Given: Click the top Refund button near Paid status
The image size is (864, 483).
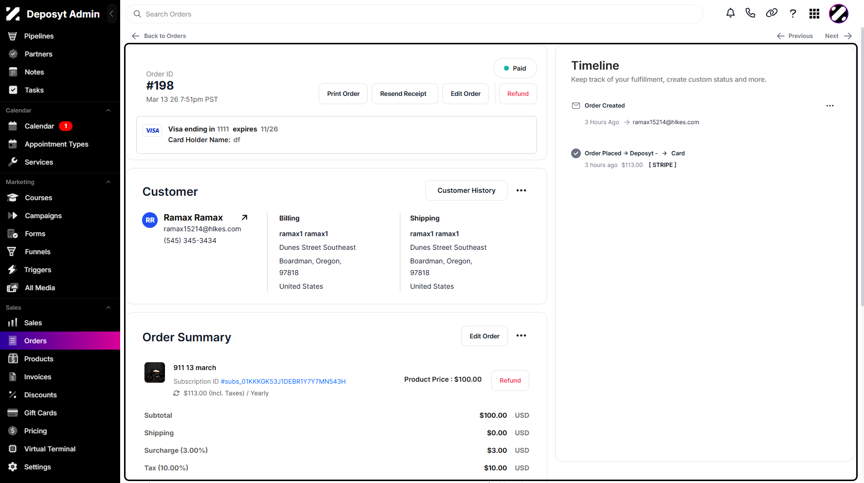Looking at the screenshot, I should (x=518, y=93).
